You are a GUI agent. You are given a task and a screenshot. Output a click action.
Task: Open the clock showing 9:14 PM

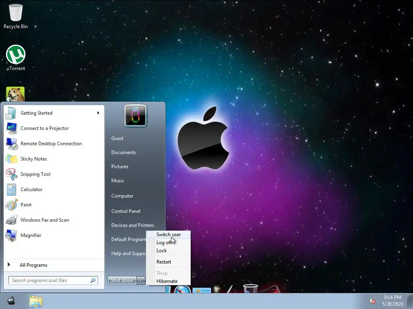point(392,301)
